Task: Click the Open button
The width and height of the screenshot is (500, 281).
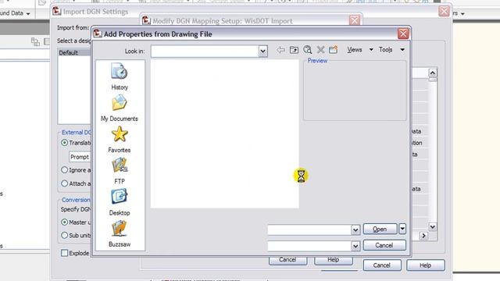Action: pos(380,229)
